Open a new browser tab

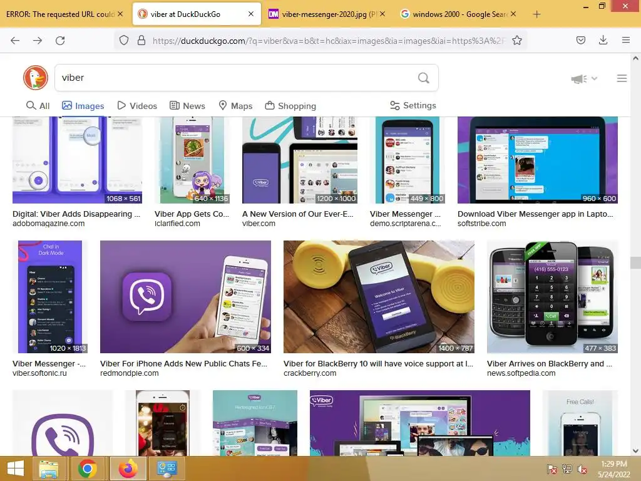[536, 14]
